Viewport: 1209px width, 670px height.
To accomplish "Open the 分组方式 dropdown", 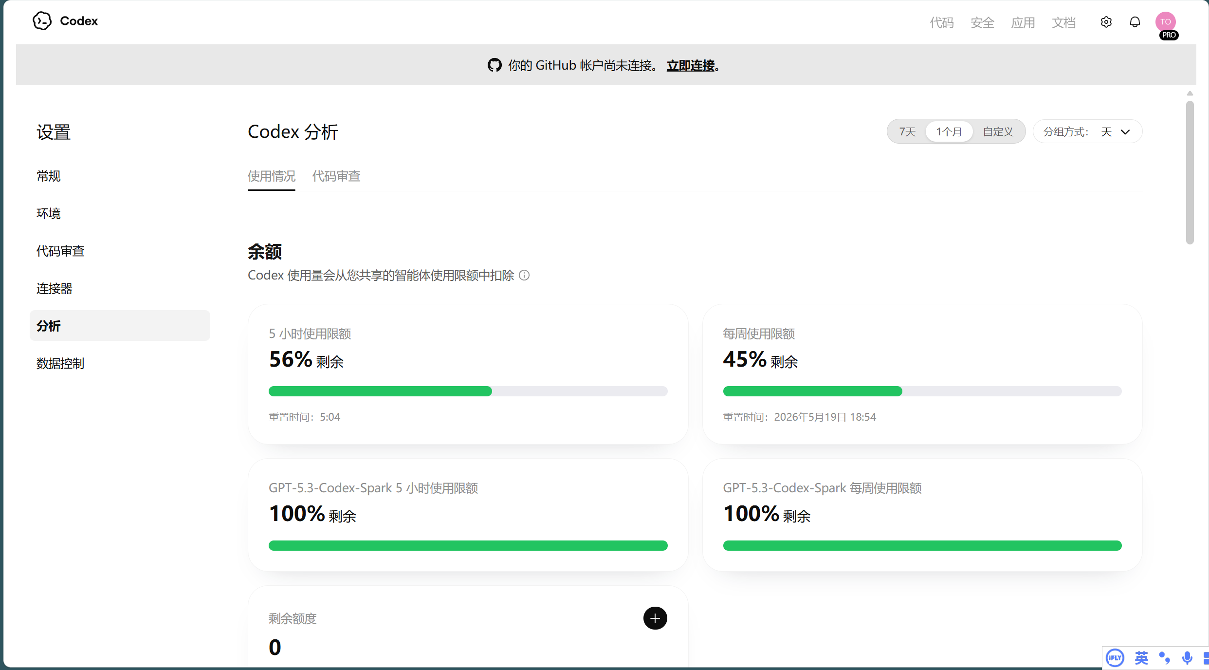I will tap(1087, 132).
